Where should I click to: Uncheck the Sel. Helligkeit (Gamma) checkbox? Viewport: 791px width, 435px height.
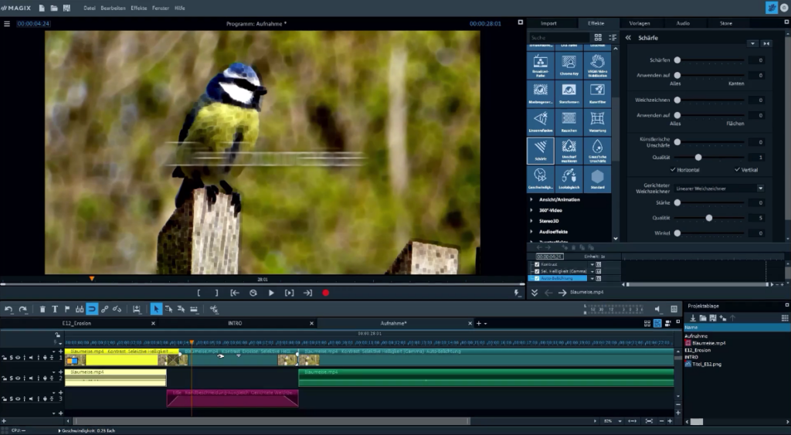[537, 271]
